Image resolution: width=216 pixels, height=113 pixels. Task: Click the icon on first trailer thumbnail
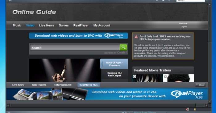point(135,76)
